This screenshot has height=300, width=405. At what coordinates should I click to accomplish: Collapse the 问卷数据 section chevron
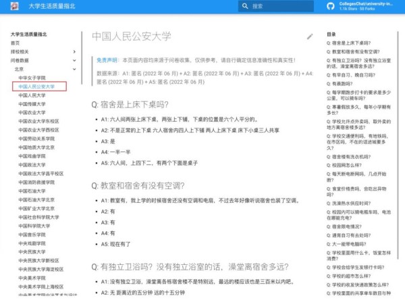(74, 60)
